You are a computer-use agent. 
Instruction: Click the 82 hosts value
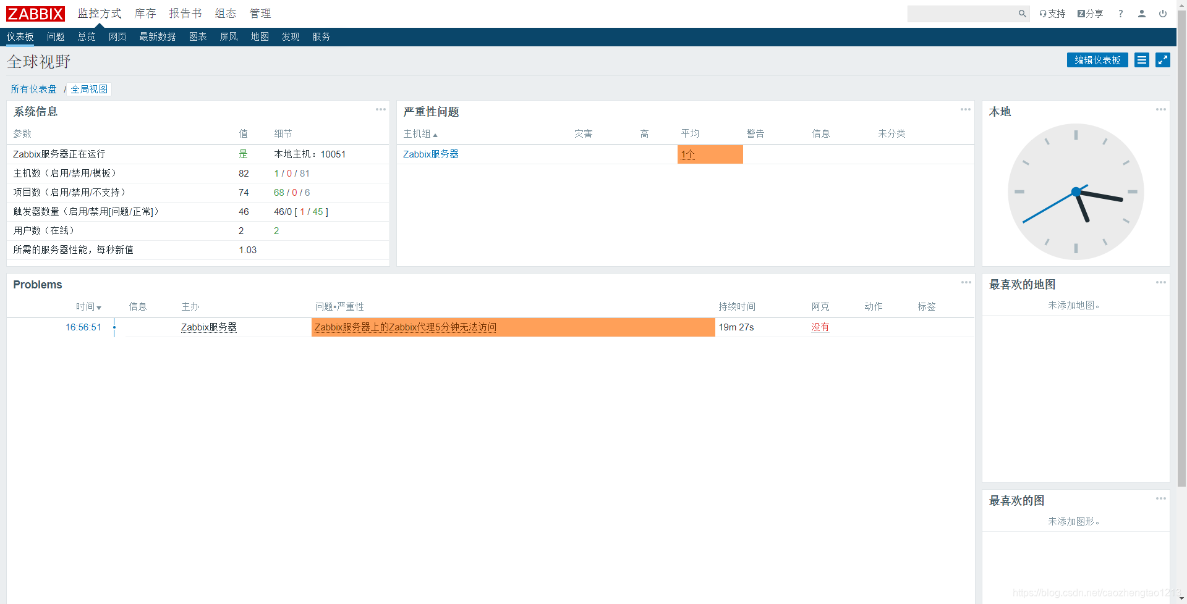tap(244, 174)
